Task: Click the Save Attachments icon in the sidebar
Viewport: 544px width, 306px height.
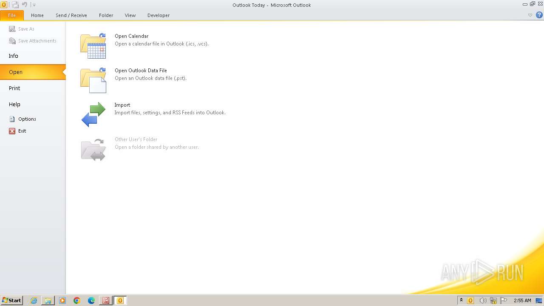Action: [12, 41]
